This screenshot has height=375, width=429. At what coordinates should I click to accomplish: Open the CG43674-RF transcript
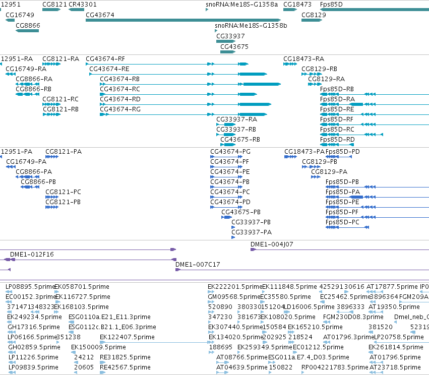click(167, 64)
